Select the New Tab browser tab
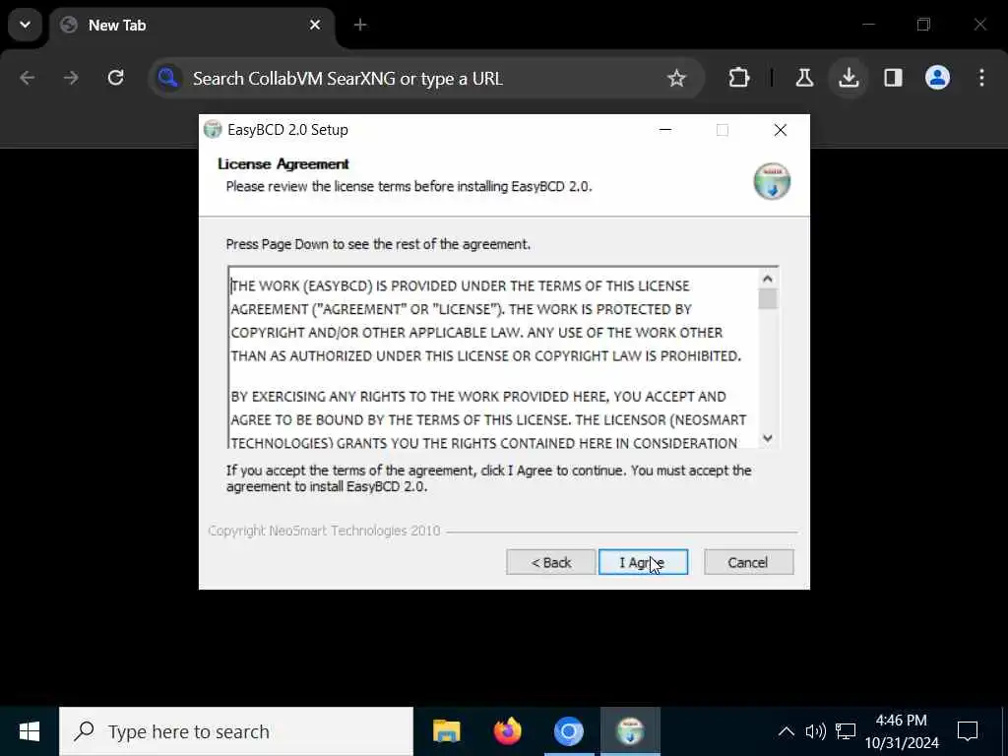 point(192,26)
